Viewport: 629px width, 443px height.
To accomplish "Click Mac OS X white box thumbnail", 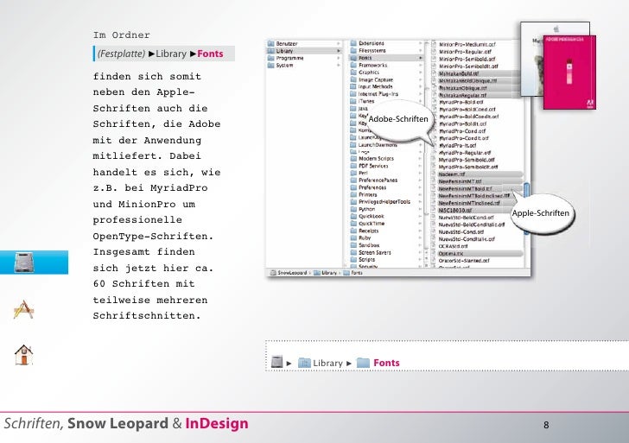I will tap(531, 59).
